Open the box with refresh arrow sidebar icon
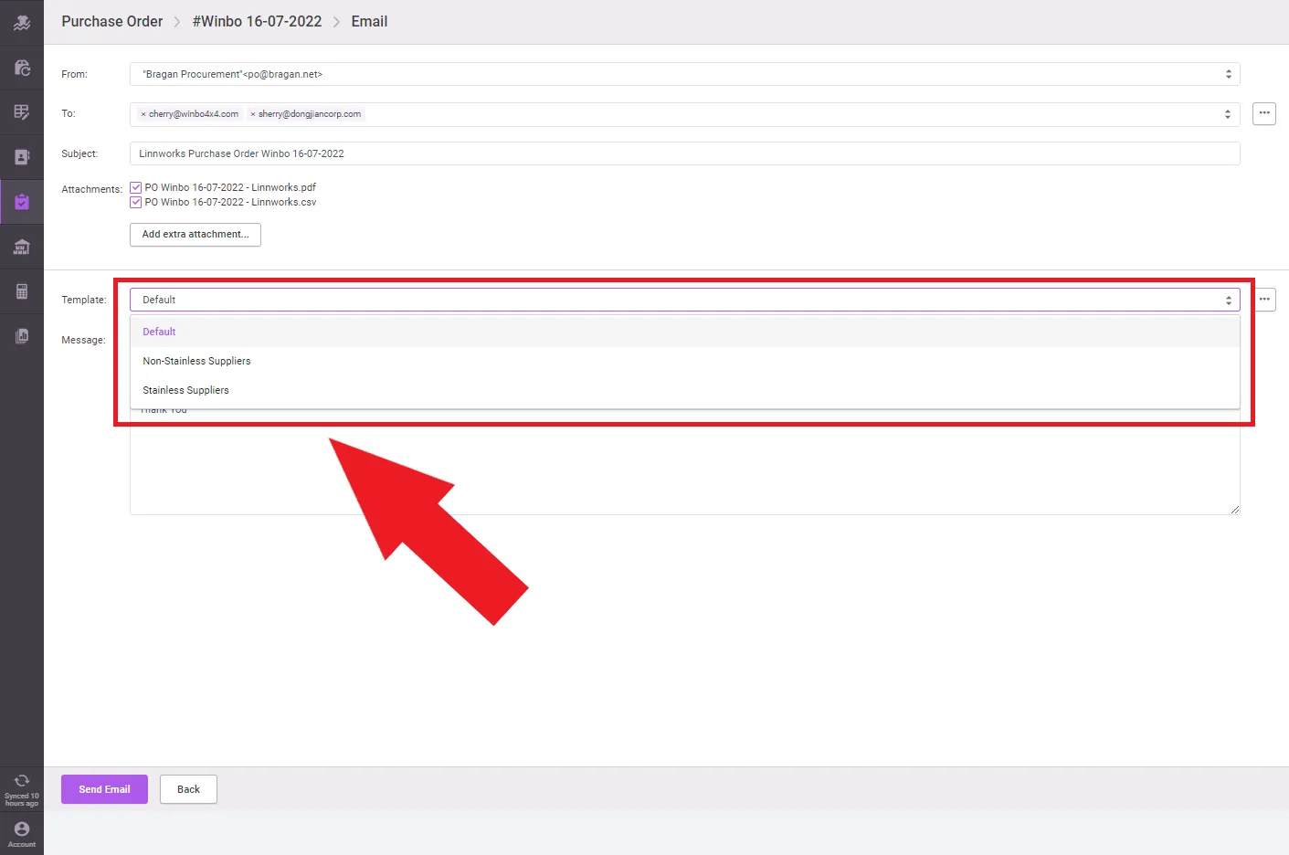The height and width of the screenshot is (855, 1289). tap(22, 68)
